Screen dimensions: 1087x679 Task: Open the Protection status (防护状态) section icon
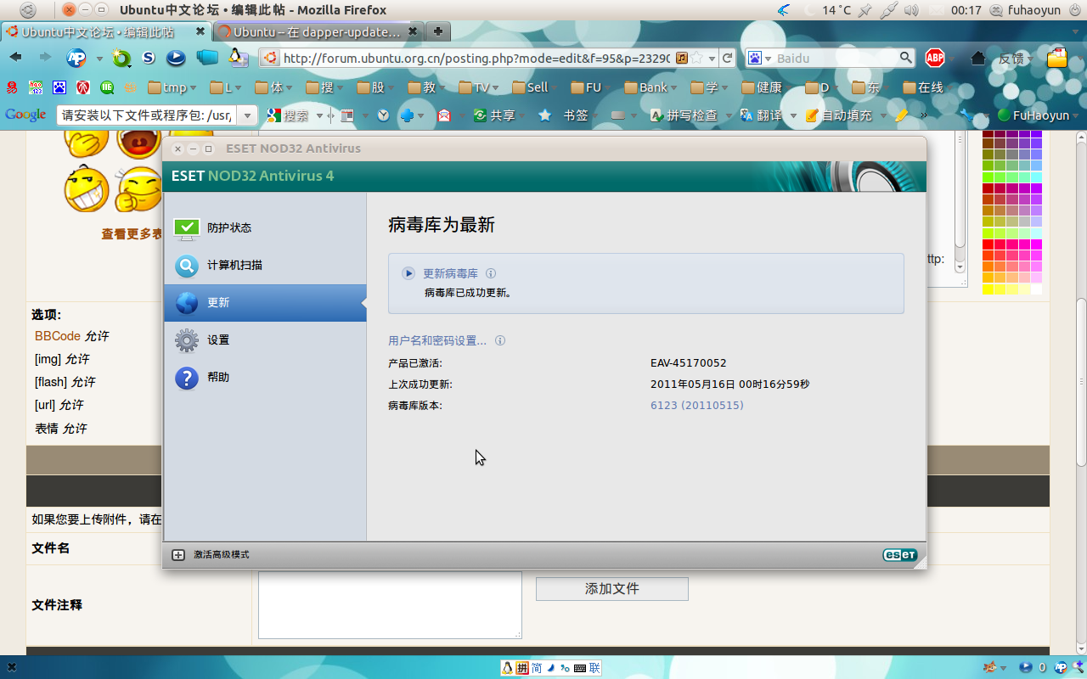(x=187, y=228)
